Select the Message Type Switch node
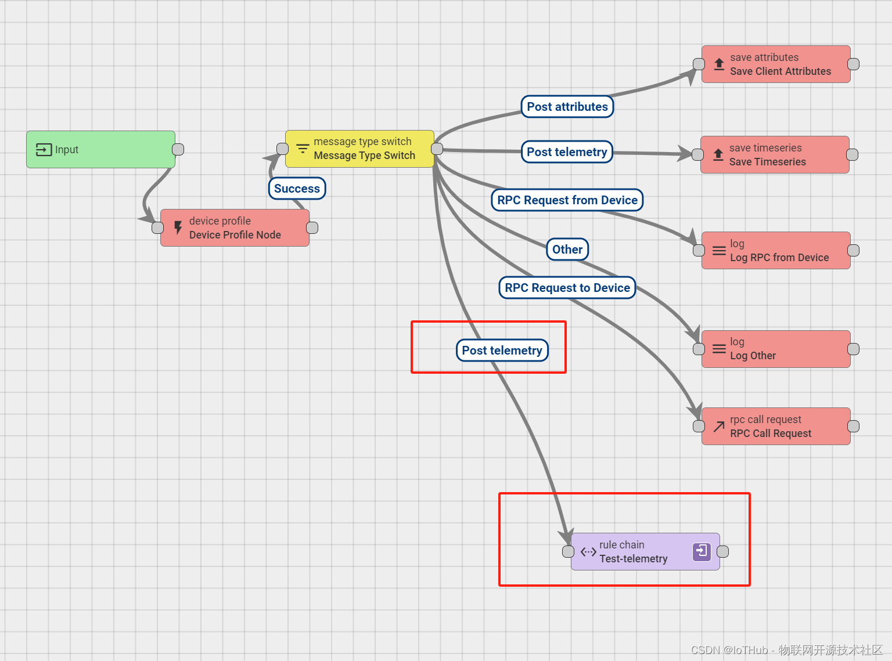 coord(359,149)
